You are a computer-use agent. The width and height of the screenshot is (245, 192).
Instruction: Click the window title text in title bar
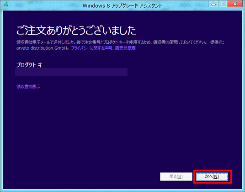click(122, 5)
